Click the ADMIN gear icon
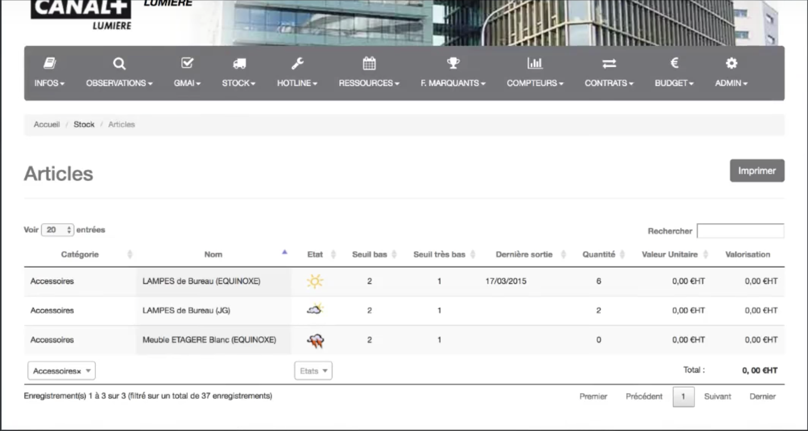The width and height of the screenshot is (808, 431). pos(732,63)
